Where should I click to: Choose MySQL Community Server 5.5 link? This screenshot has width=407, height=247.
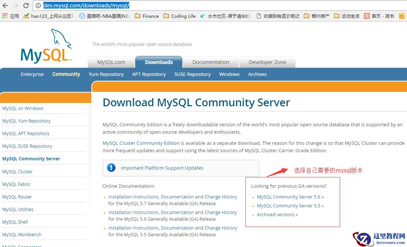pyautogui.click(x=290, y=206)
